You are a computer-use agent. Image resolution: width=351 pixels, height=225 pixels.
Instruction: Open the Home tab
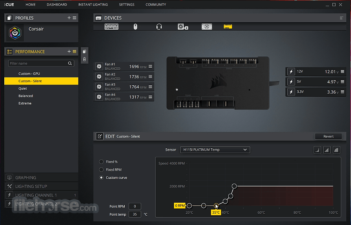coord(30,4)
